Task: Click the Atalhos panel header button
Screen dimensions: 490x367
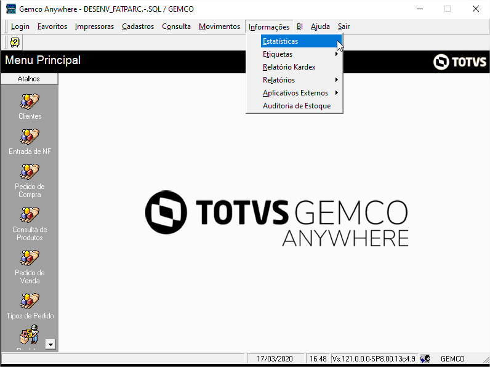Action: tap(30, 79)
